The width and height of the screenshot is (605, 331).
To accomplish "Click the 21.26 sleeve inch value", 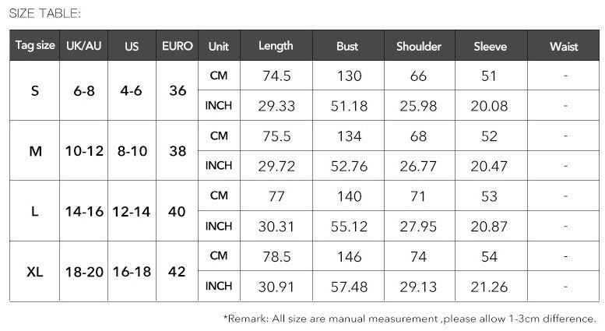I will point(490,287).
